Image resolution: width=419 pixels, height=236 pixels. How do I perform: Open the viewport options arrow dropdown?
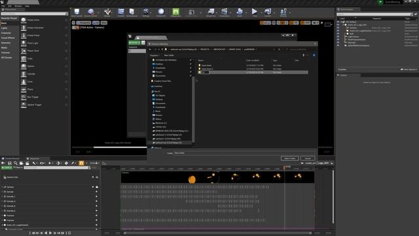pos(73,23)
